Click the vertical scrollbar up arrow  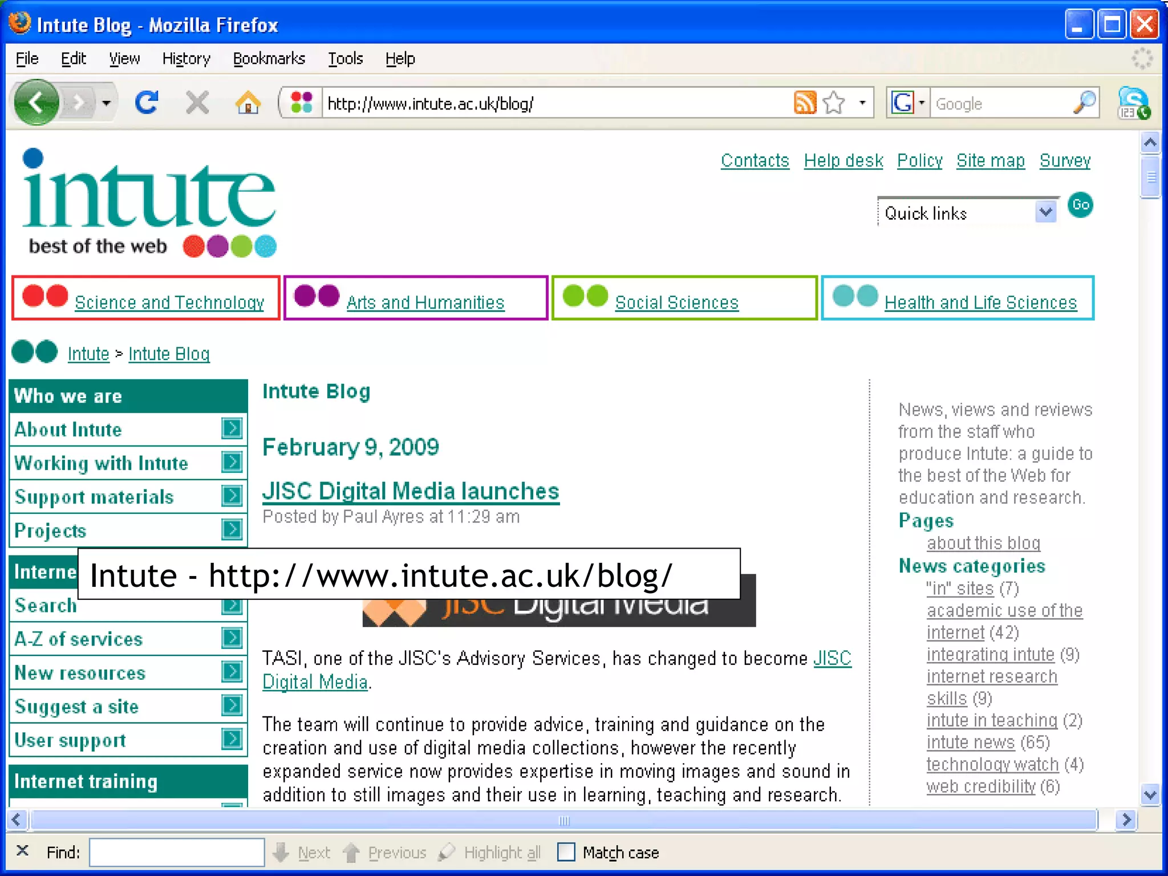tap(1150, 143)
